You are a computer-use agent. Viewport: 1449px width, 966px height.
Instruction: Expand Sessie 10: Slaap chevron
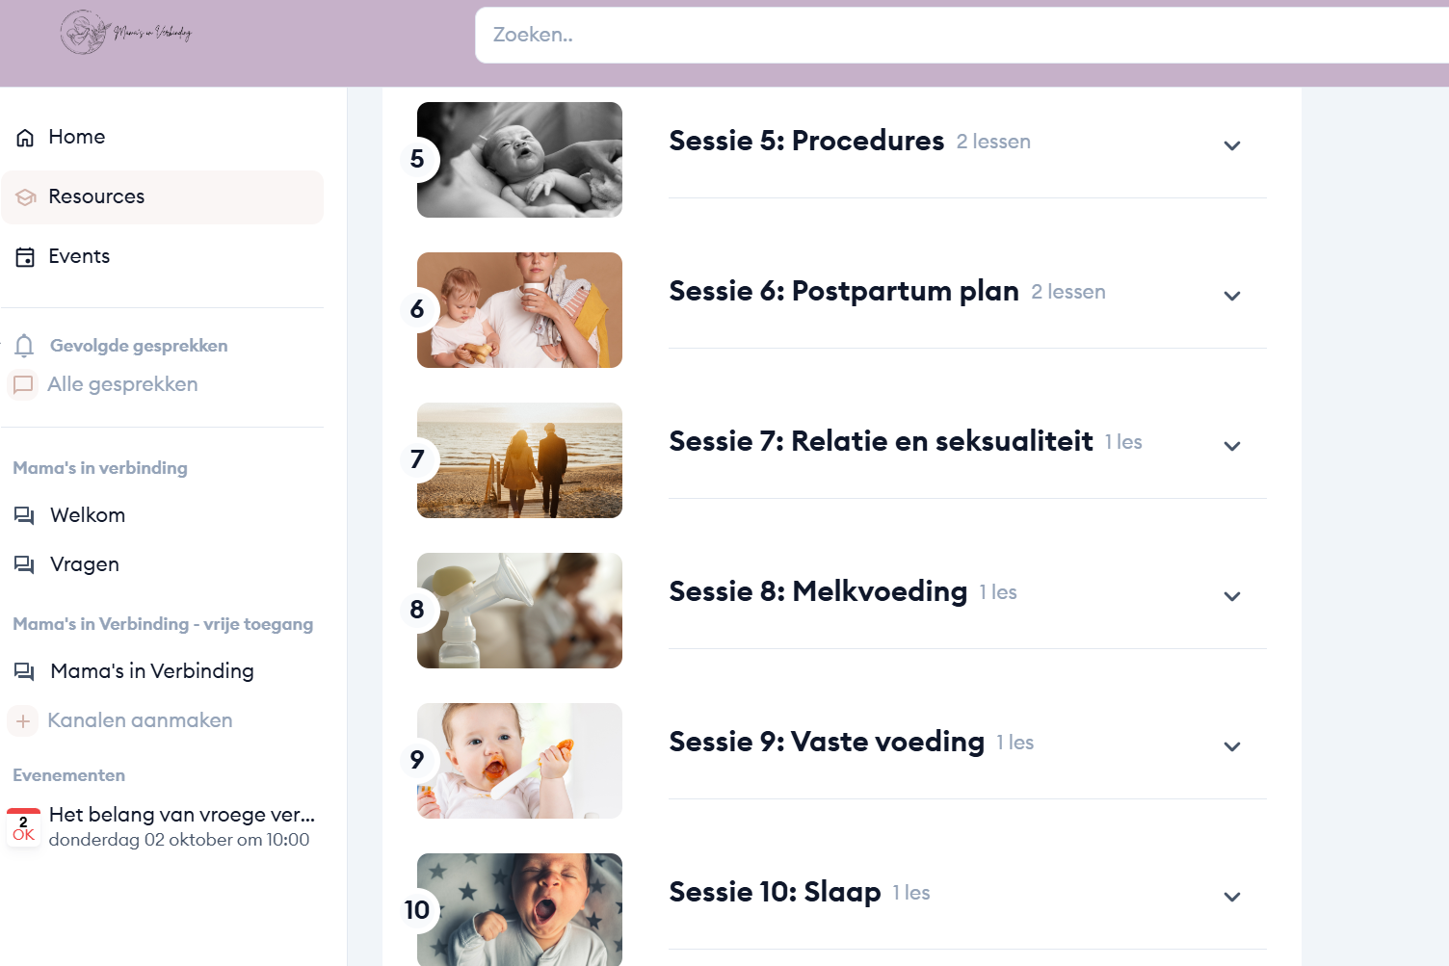click(x=1231, y=897)
